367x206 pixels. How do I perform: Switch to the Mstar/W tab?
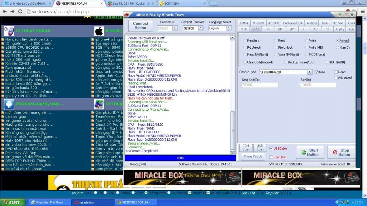(x=258, y=23)
